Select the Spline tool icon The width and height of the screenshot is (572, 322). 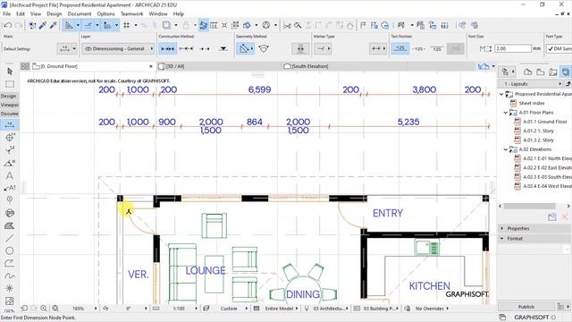10,276
